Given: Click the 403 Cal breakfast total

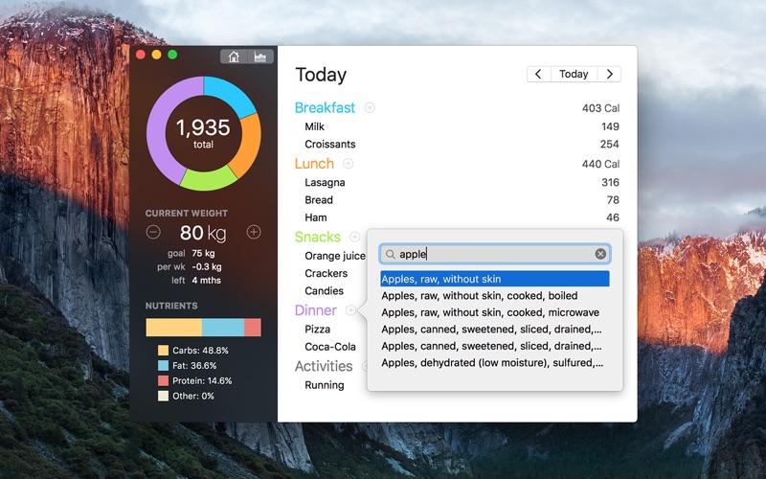Looking at the screenshot, I should 600,108.
